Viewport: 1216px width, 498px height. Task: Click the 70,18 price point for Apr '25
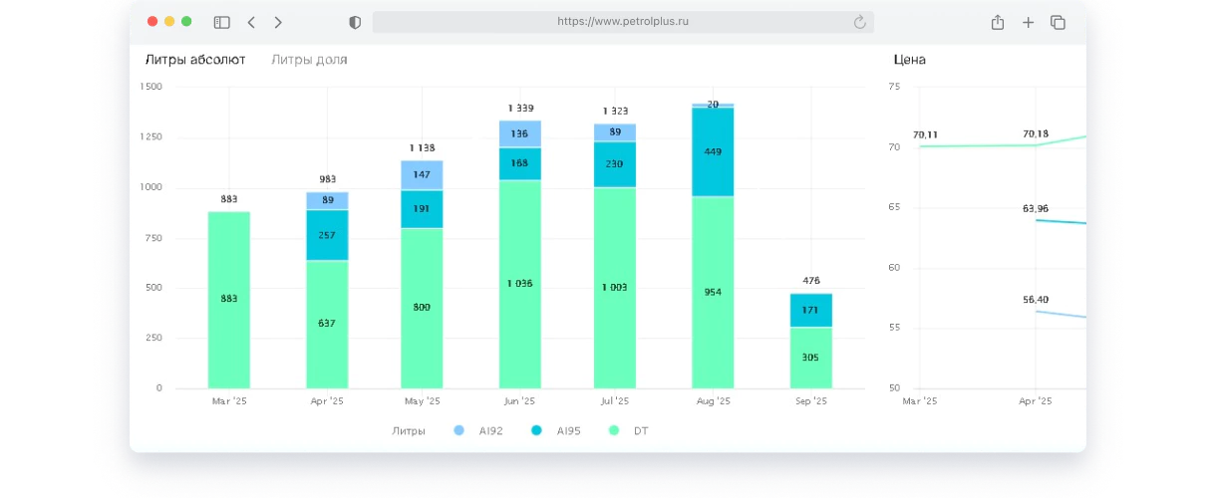pyautogui.click(x=1036, y=145)
